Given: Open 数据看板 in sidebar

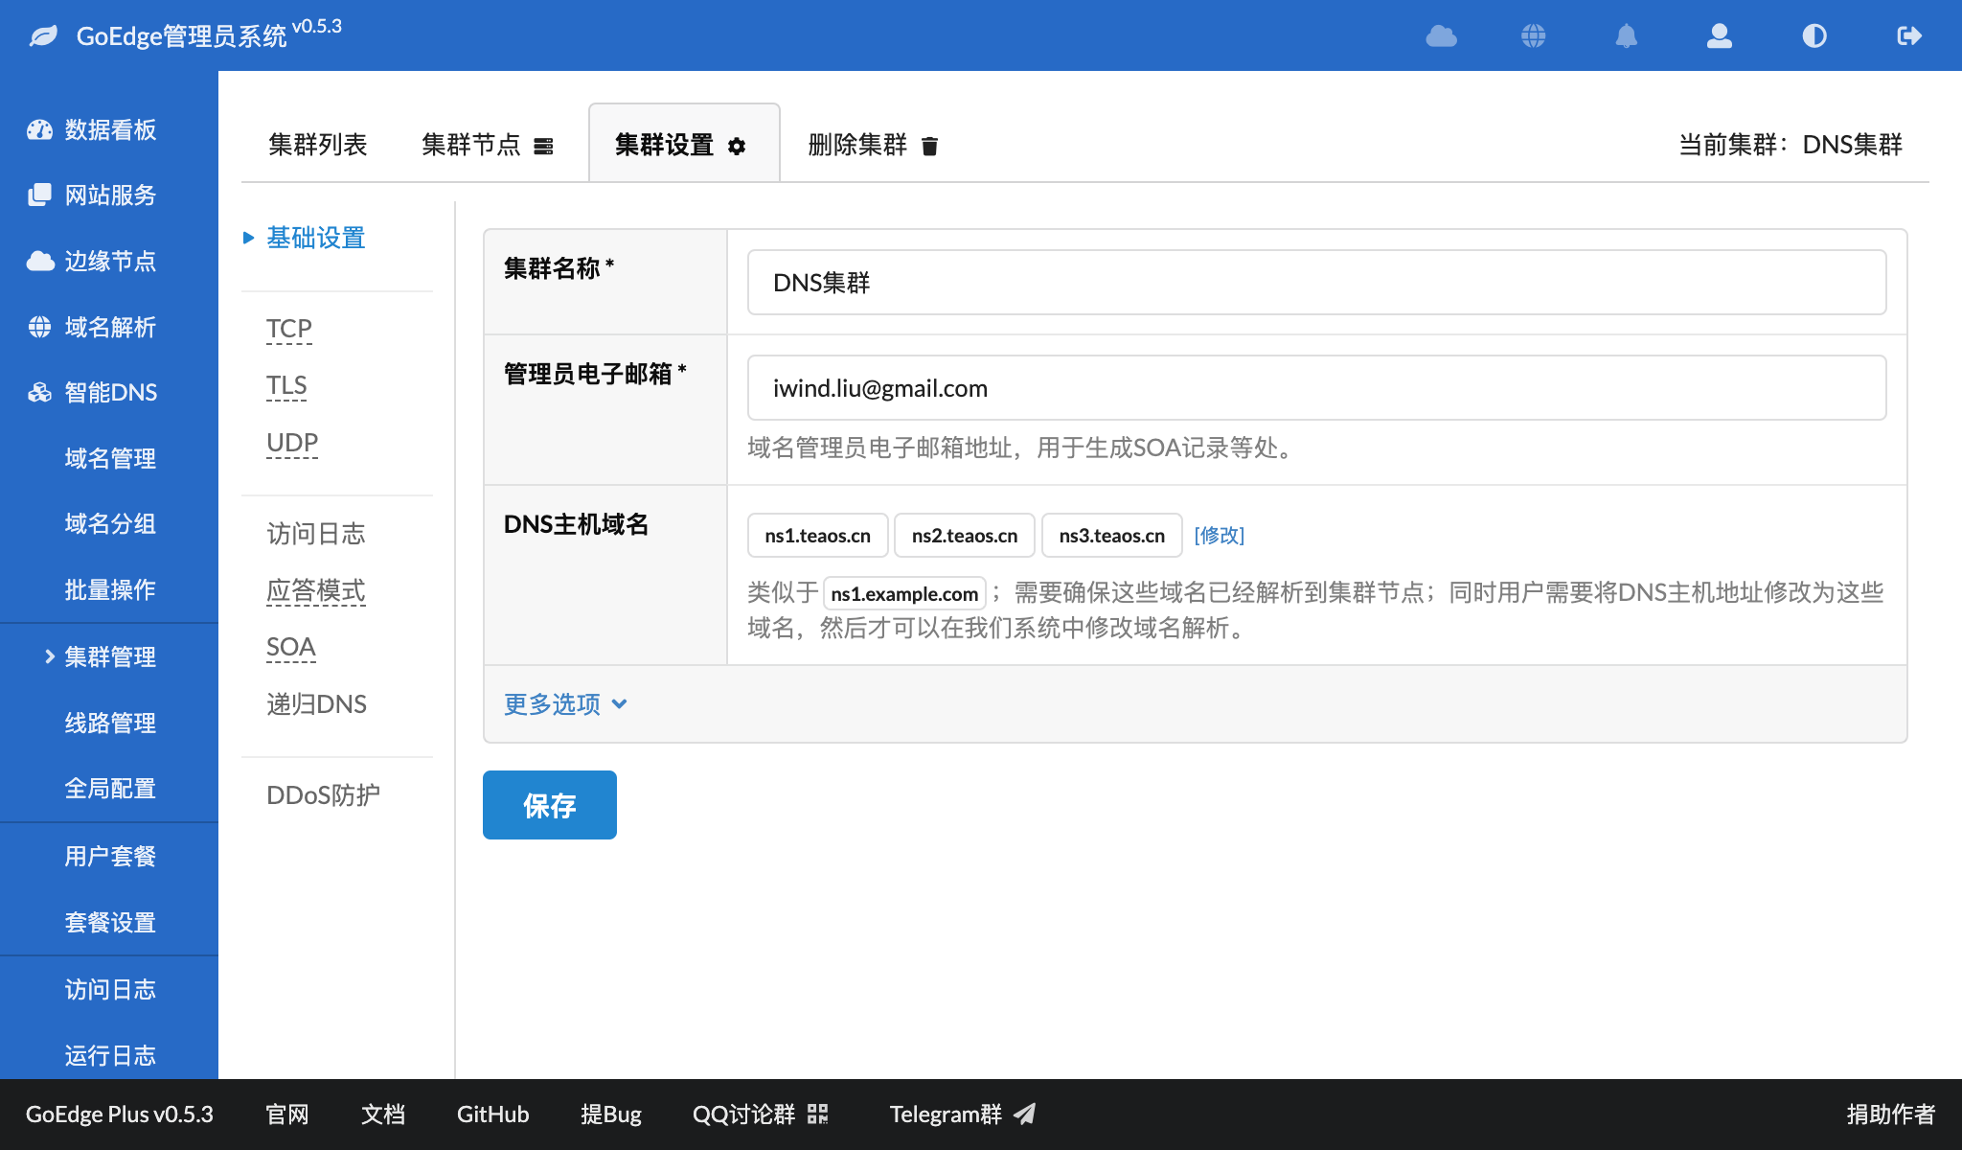Looking at the screenshot, I should (x=109, y=130).
